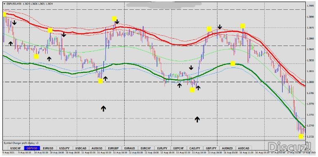Open the dropdown arrow beside GBPUSD,M30

point(4,4)
